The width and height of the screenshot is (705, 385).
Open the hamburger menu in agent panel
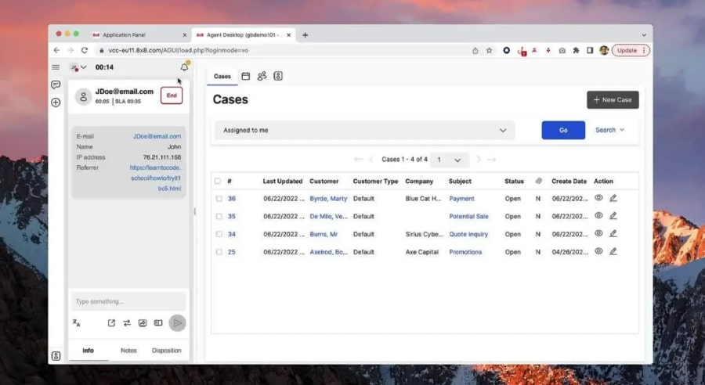pos(56,67)
